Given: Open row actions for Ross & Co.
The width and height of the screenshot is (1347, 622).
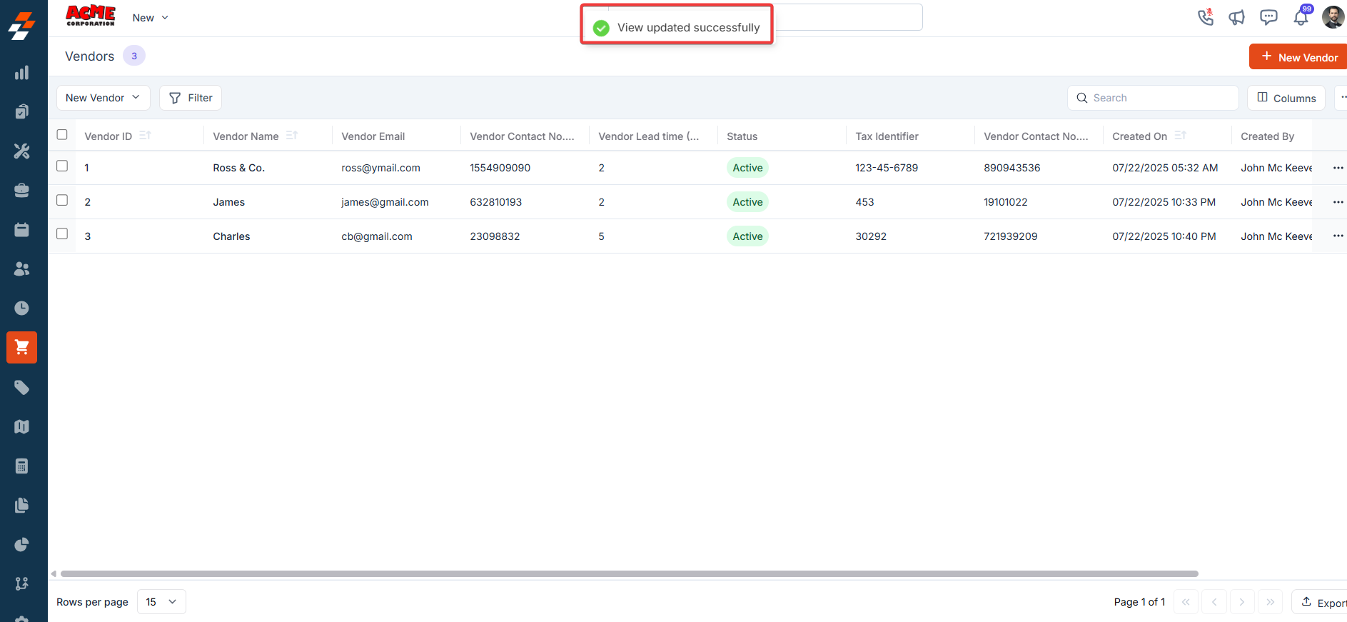Looking at the screenshot, I should (x=1338, y=168).
